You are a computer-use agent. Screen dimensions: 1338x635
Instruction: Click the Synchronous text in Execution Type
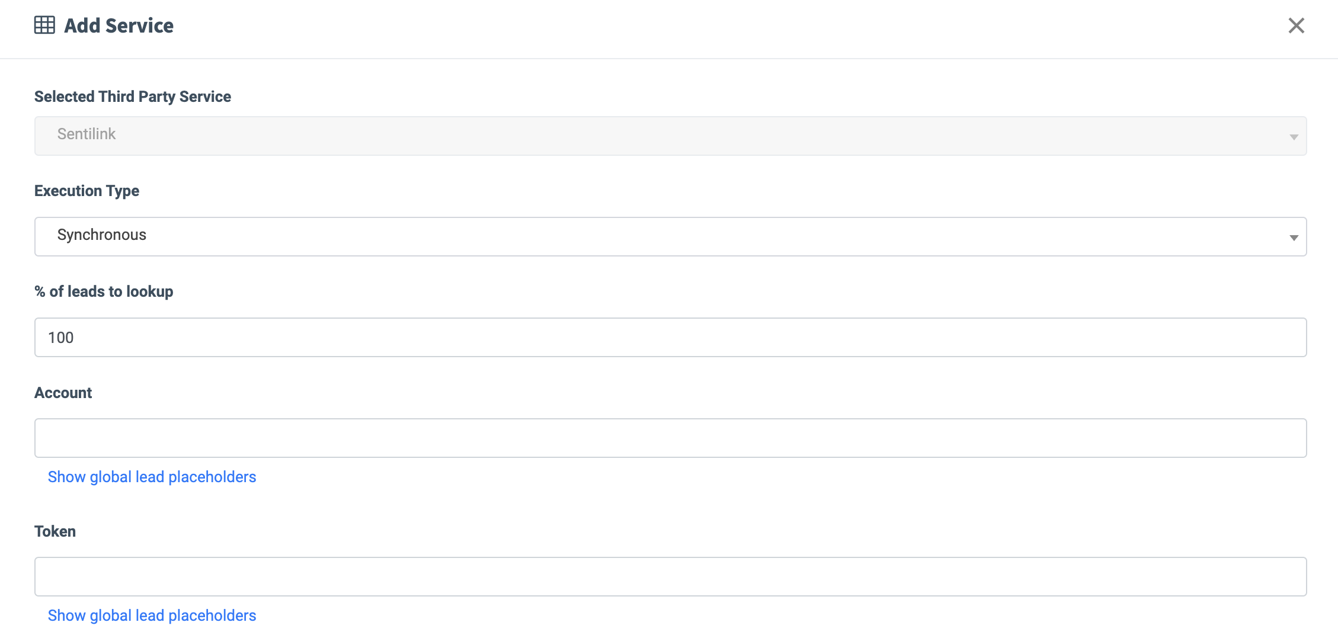click(x=101, y=235)
